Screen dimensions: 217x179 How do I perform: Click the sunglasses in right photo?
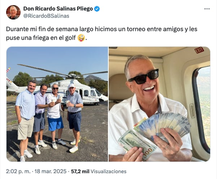point(143,76)
